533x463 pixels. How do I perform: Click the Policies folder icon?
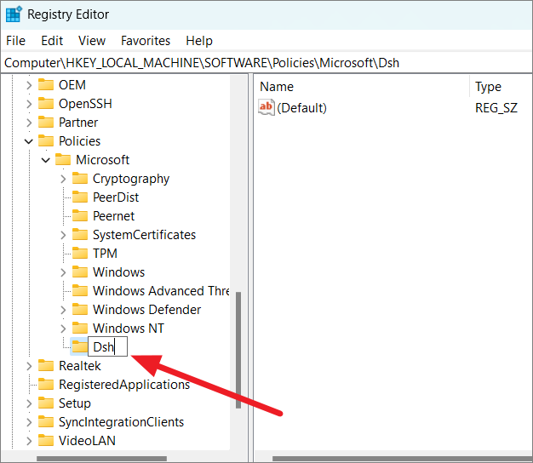click(x=46, y=140)
